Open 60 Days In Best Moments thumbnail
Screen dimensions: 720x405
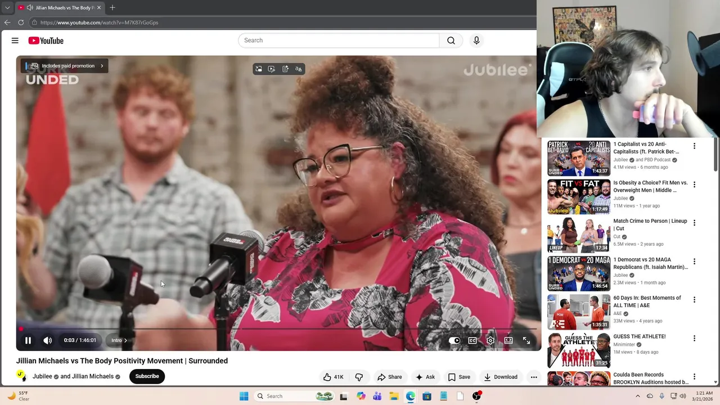tap(579, 312)
